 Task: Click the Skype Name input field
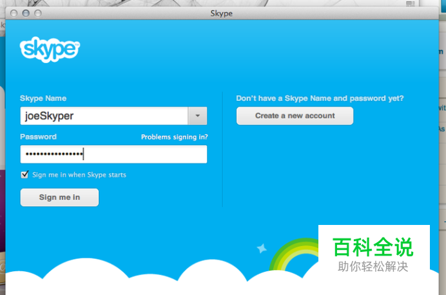point(104,116)
